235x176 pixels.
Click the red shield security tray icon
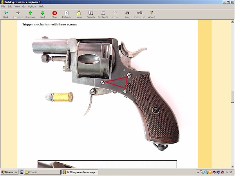point(222,172)
